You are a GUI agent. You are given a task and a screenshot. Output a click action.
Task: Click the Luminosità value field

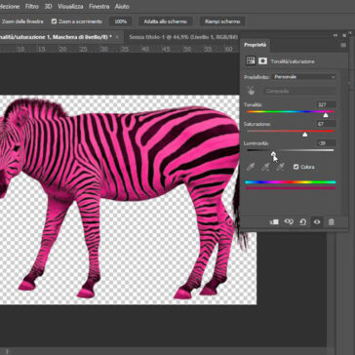click(x=327, y=143)
